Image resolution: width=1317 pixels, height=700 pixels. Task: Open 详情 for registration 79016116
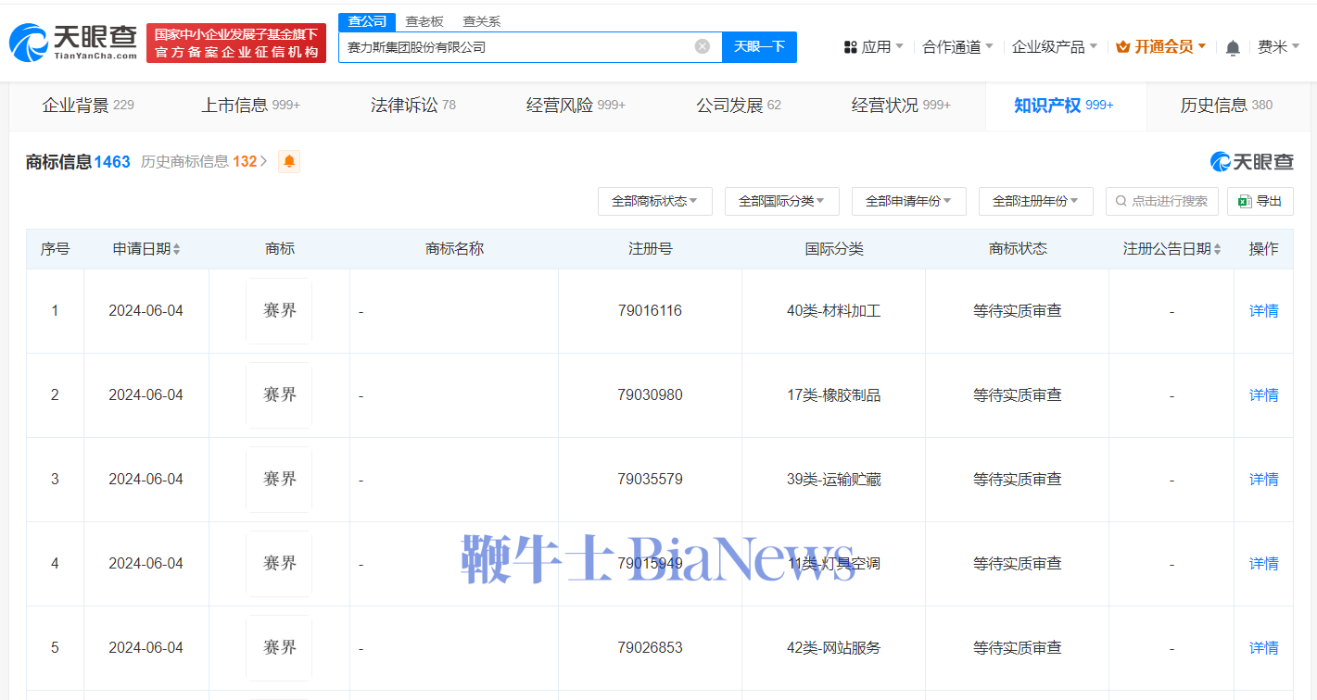point(1263,311)
